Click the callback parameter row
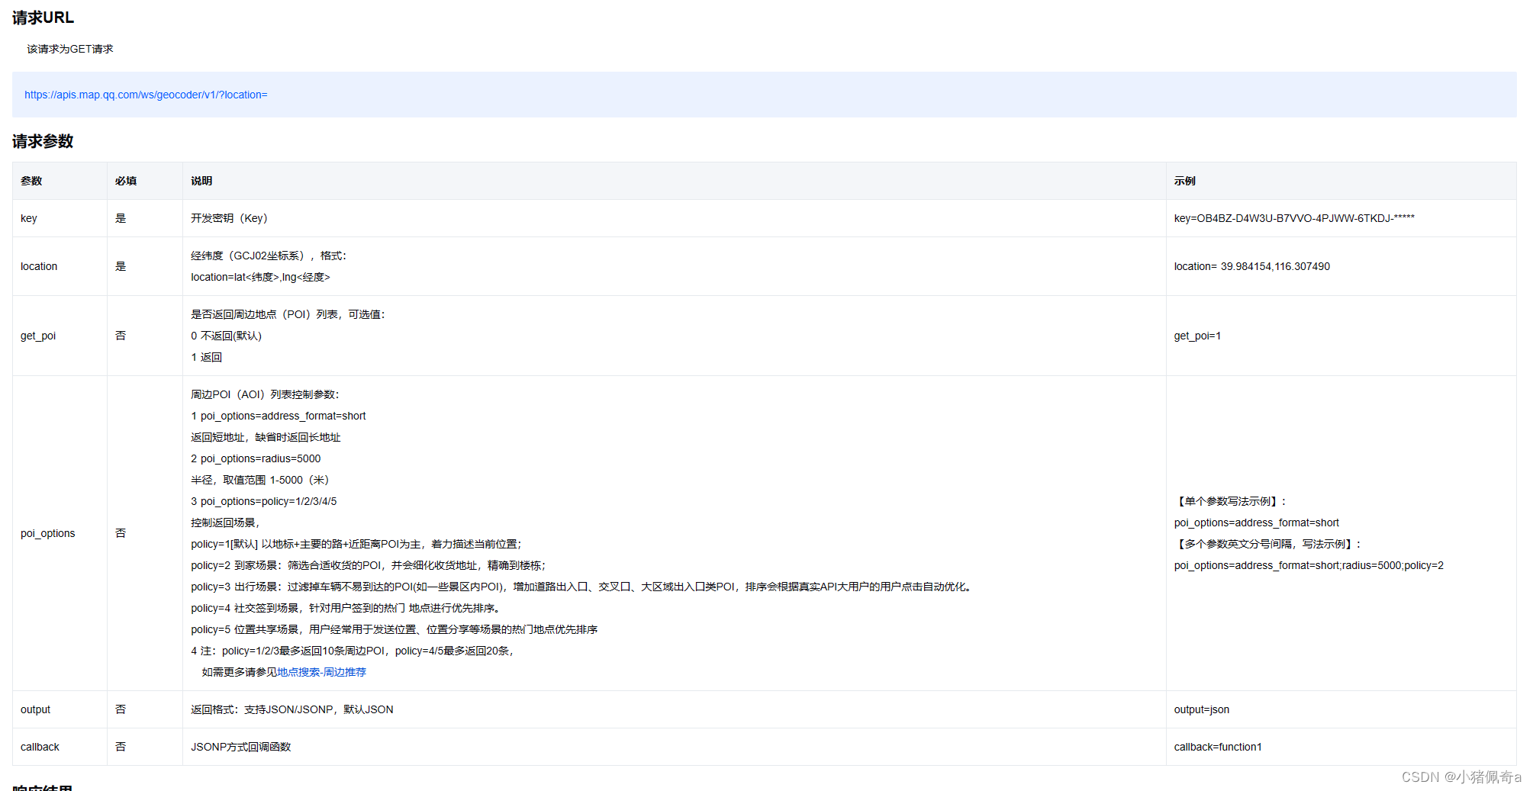The width and height of the screenshot is (1533, 791). [x=40, y=747]
